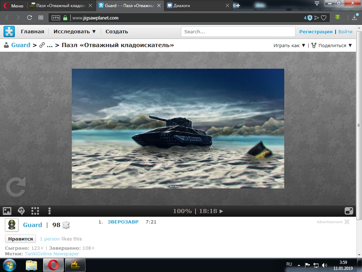Switch the RU input language

pos(289,264)
